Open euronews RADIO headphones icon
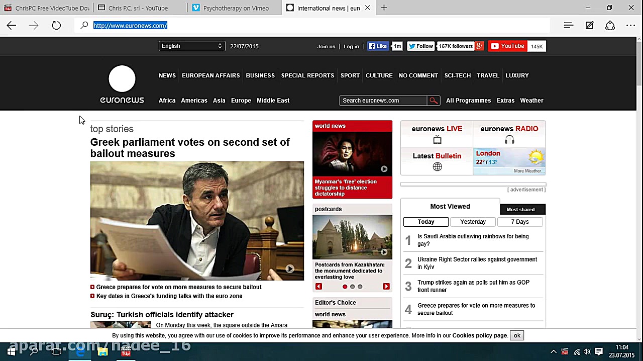This screenshot has width=643, height=361. point(509,140)
